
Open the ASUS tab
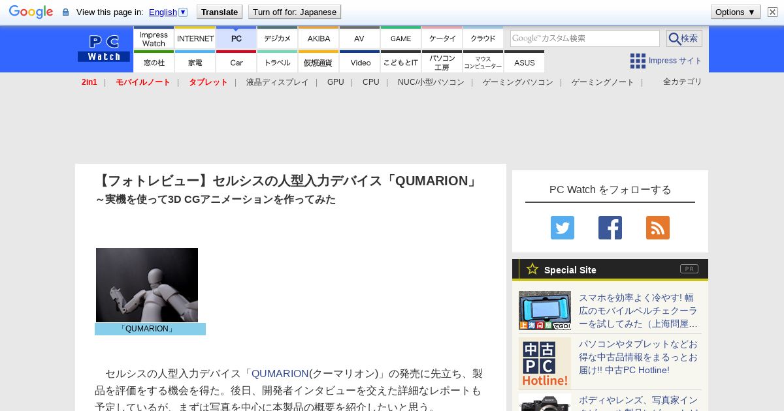click(x=524, y=62)
